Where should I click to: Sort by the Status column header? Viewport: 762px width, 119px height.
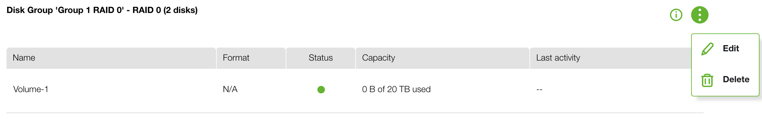321,58
